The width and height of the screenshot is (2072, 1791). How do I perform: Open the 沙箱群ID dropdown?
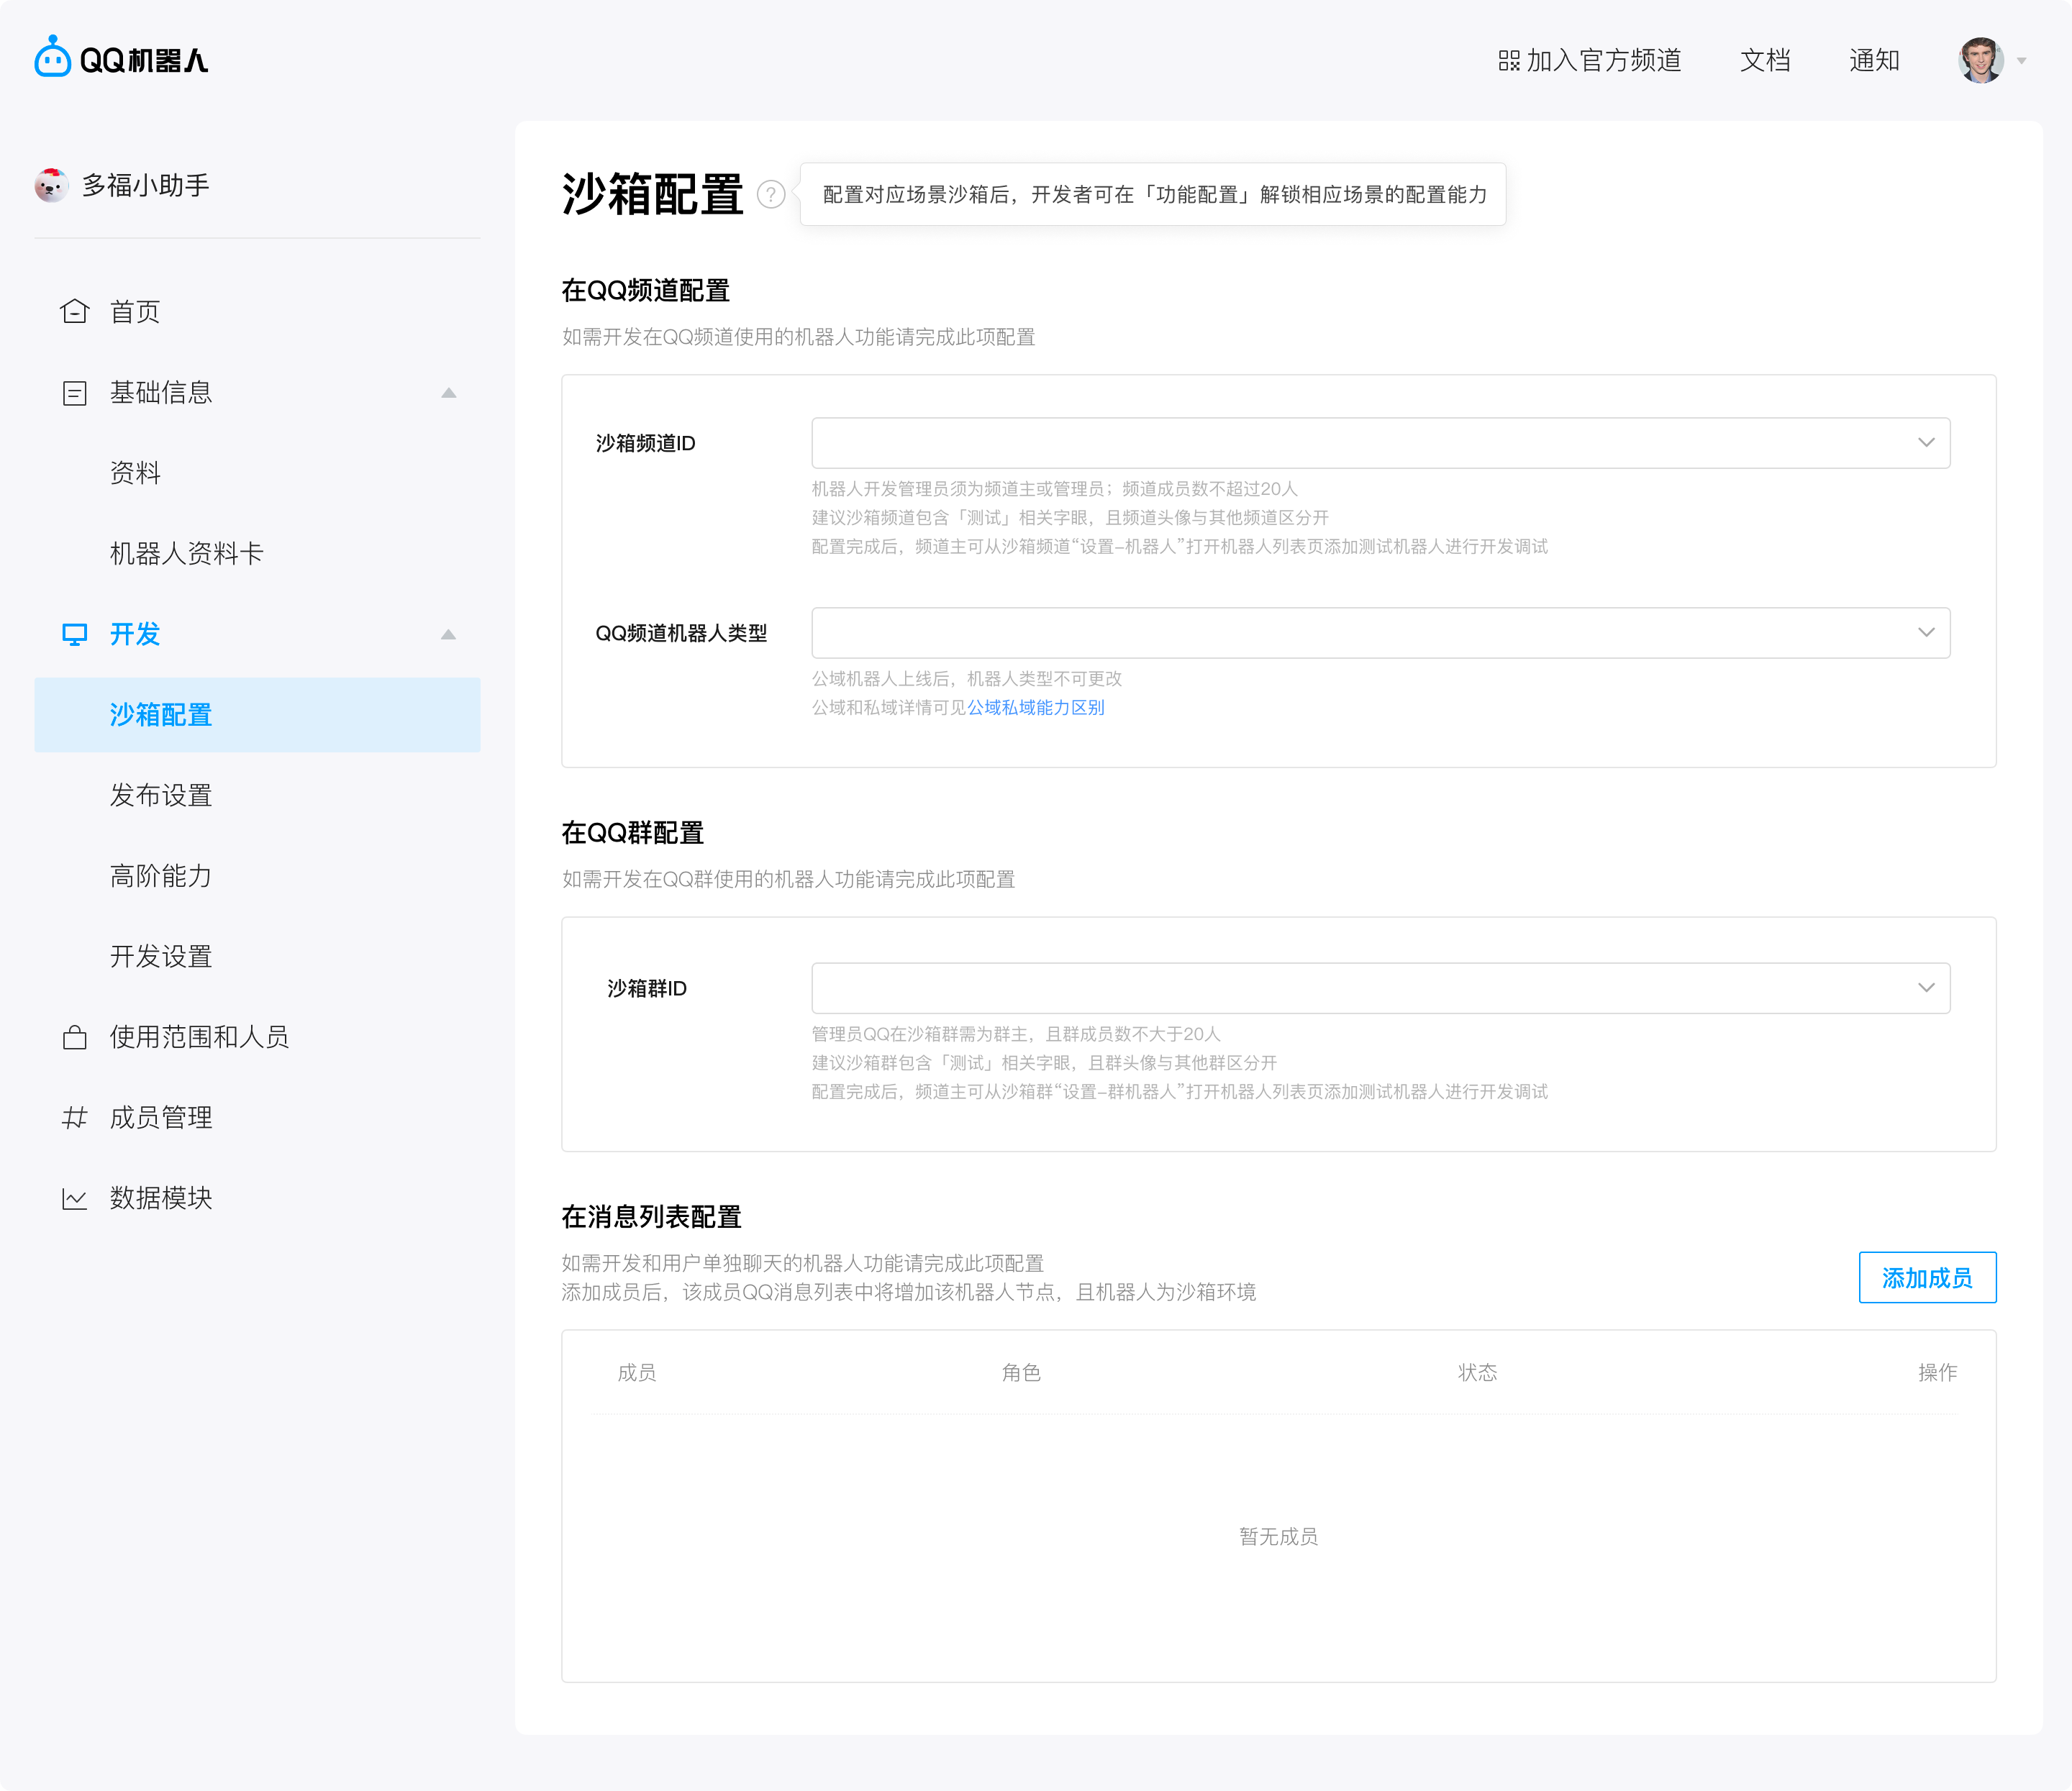tap(1925, 987)
